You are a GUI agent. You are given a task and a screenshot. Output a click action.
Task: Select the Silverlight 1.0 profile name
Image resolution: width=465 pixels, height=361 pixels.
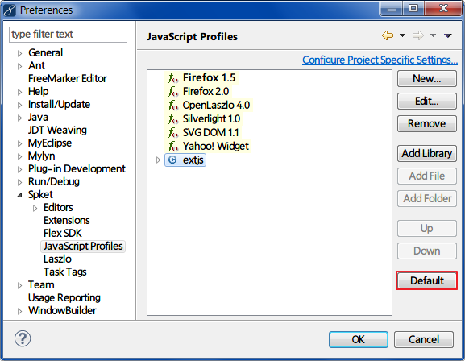(x=211, y=119)
